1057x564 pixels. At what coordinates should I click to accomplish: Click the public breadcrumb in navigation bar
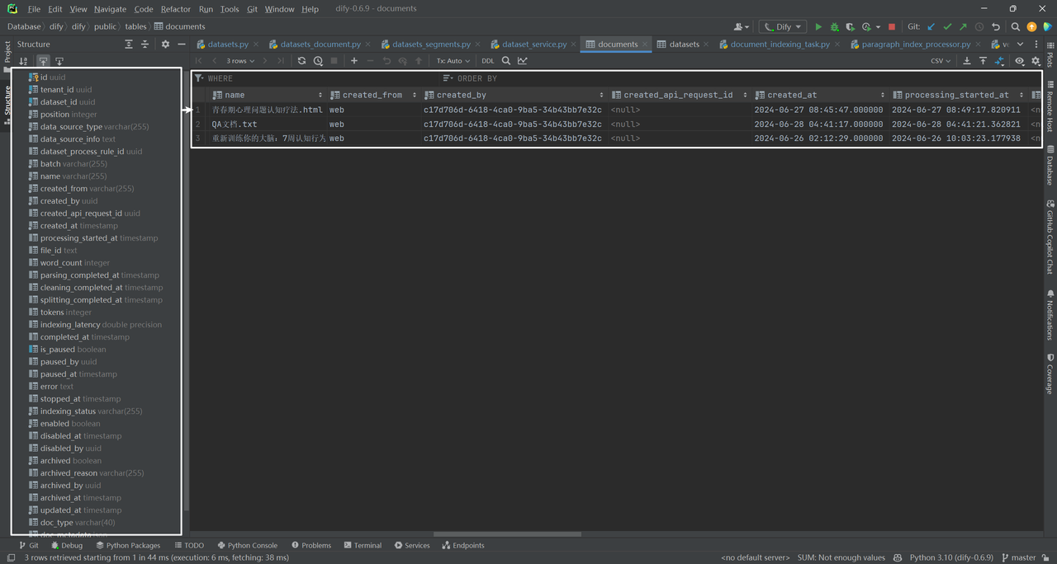click(x=105, y=26)
